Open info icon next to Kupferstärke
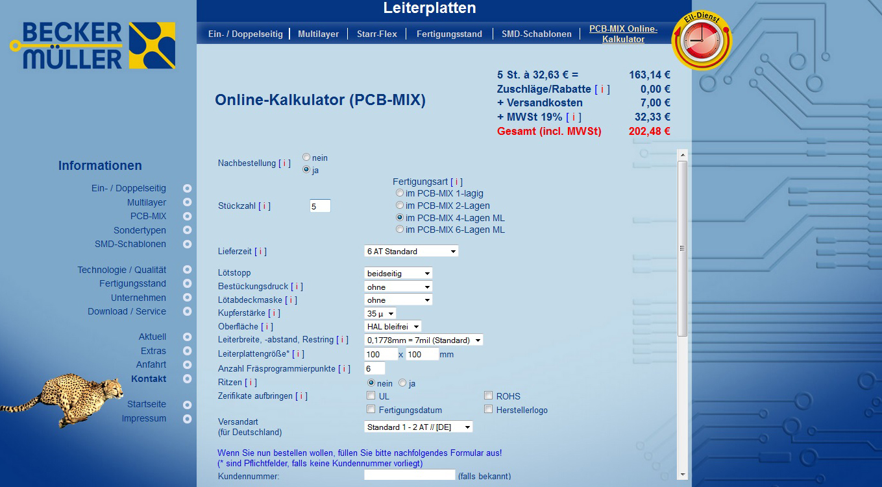The image size is (882, 487). [x=275, y=313]
